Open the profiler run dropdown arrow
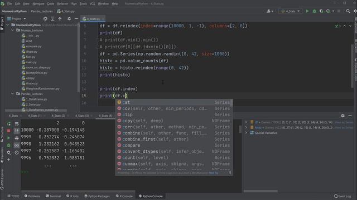Viewport: 357px width, 200px height. (334, 11)
